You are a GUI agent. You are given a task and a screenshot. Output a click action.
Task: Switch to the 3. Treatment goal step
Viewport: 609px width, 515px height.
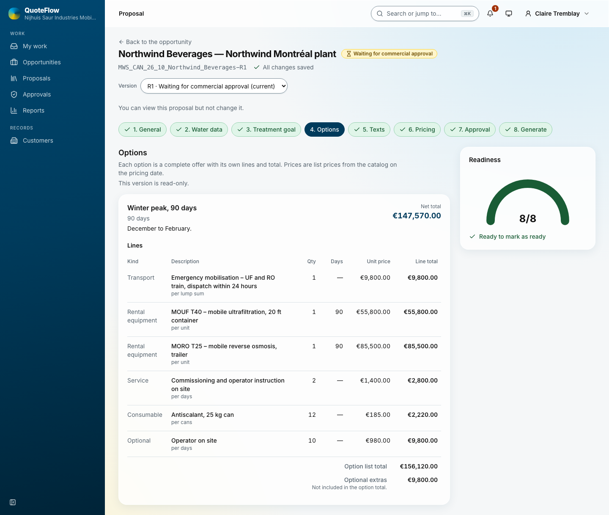click(x=266, y=129)
